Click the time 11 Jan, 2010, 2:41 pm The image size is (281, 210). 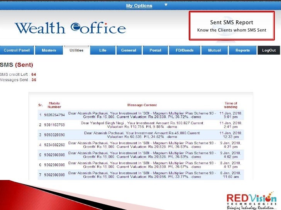(231, 125)
